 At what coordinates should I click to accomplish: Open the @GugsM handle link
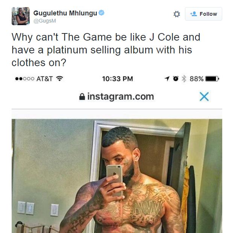[45, 21]
